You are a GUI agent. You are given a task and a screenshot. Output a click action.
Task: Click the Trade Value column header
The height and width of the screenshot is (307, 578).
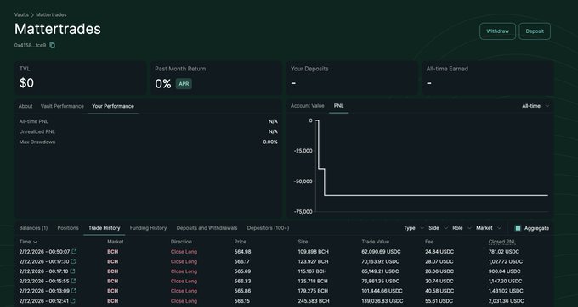tap(375, 242)
